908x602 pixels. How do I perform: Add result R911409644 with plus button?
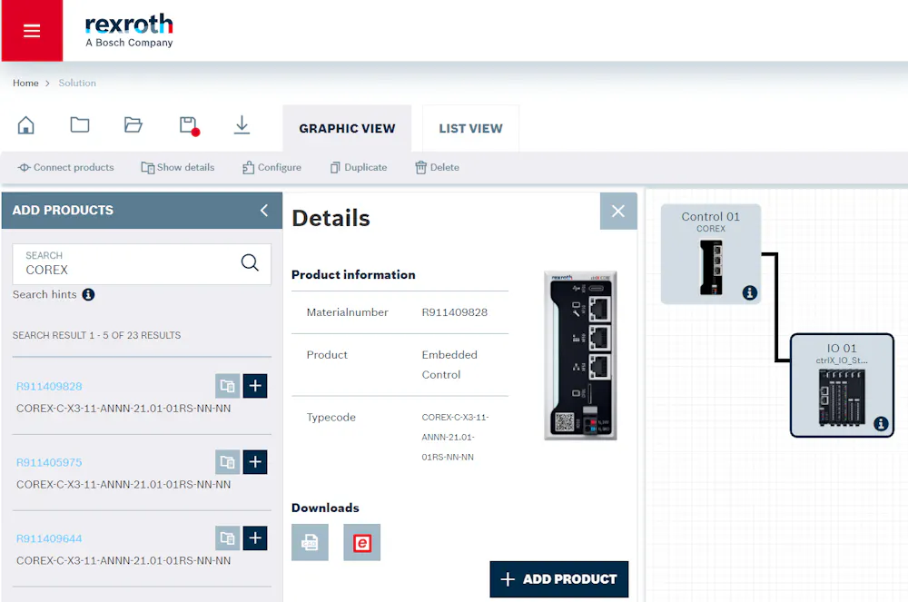[x=255, y=538]
